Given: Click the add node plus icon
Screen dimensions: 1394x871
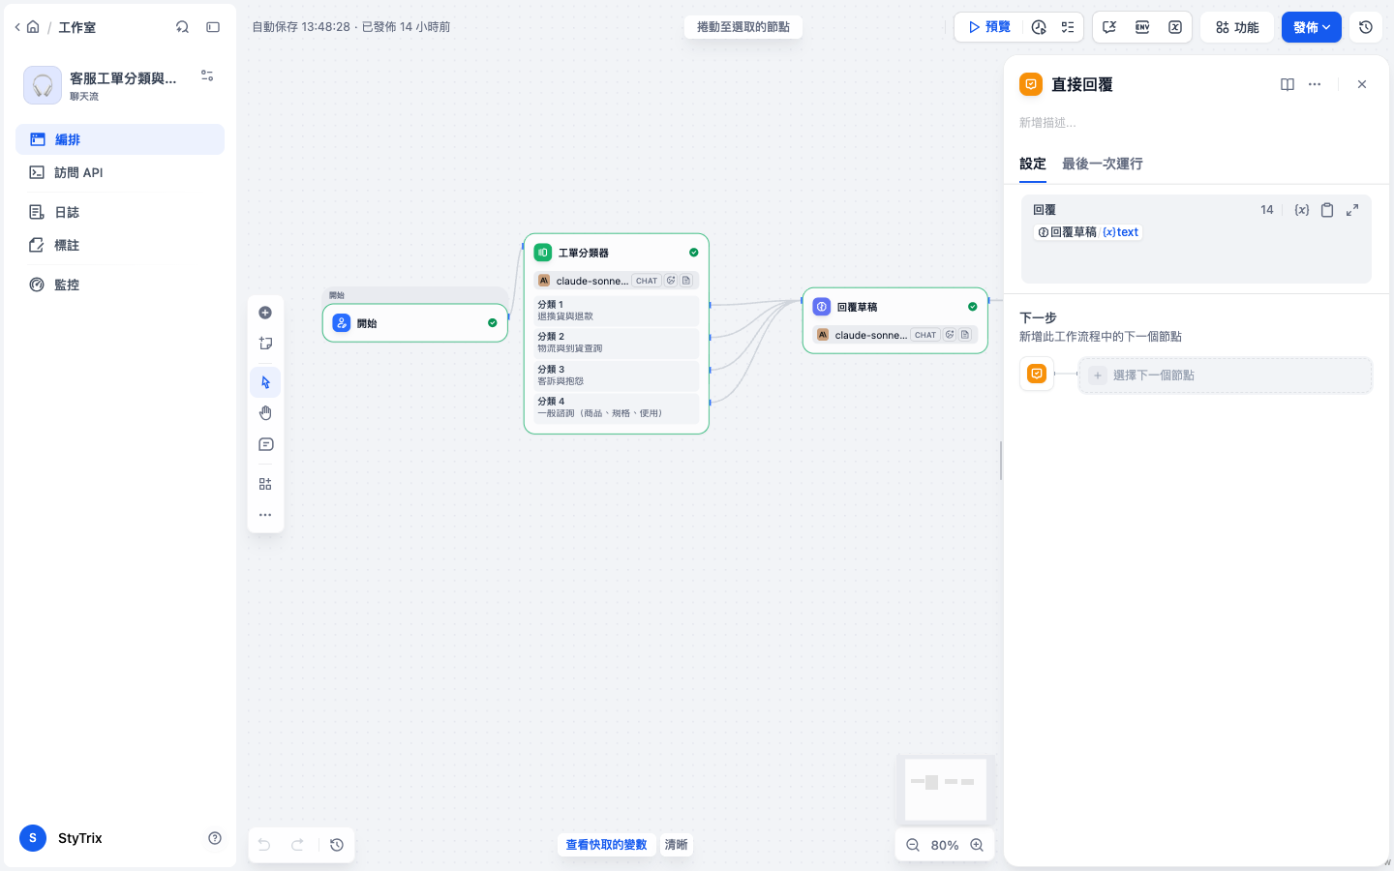Looking at the screenshot, I should 265,313.
